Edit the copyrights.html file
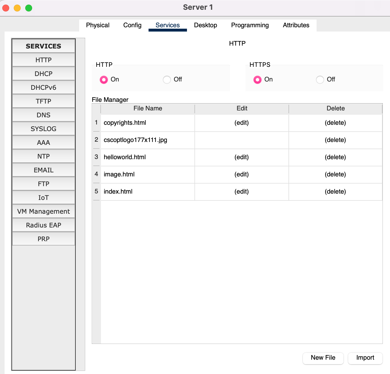The height and width of the screenshot is (374, 390). pyautogui.click(x=242, y=123)
